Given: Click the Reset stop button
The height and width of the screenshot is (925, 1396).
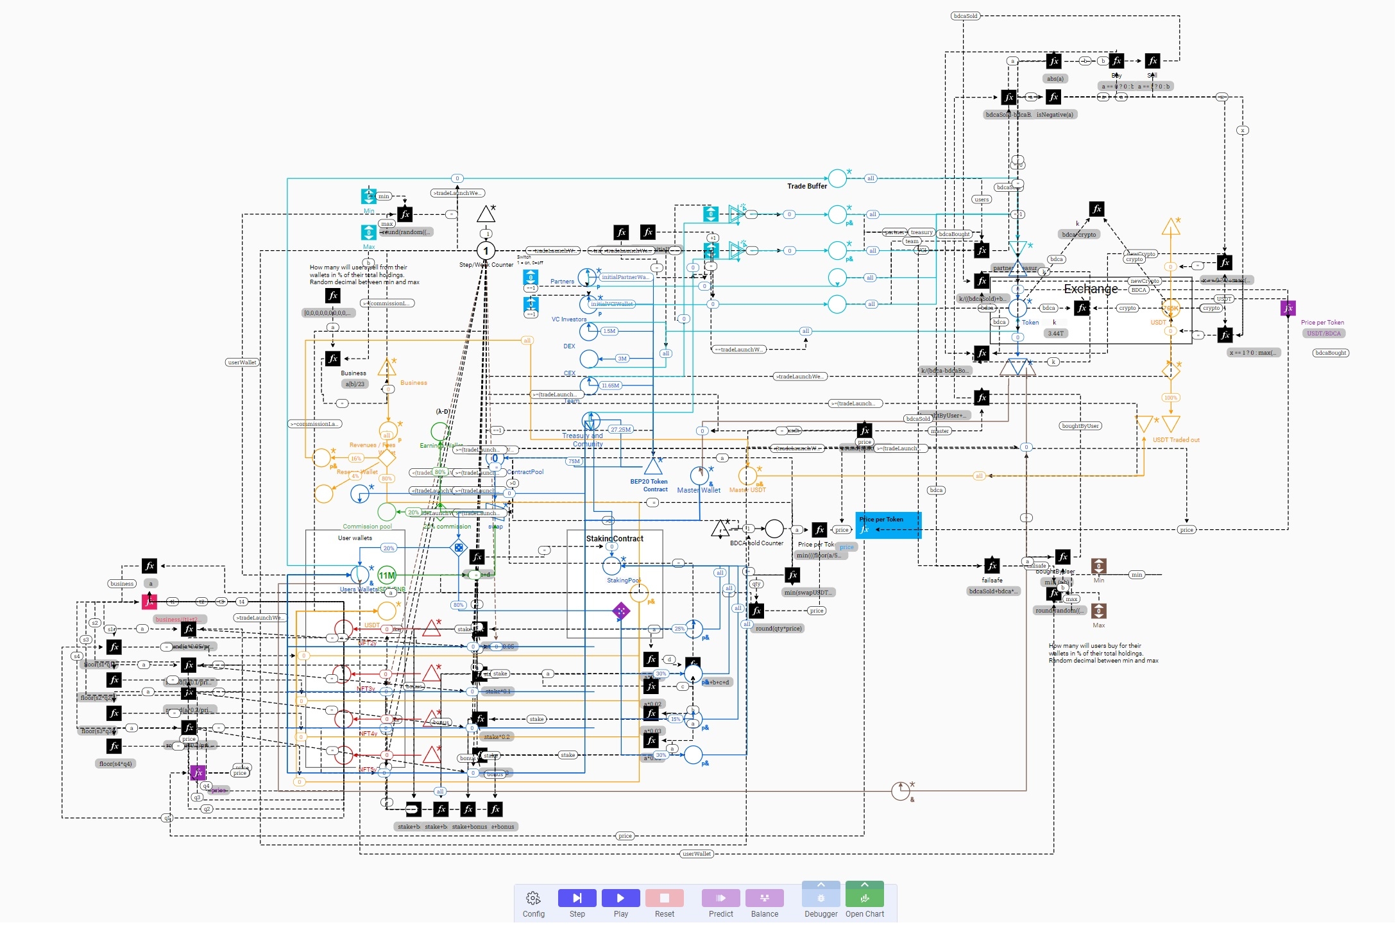Looking at the screenshot, I should tap(664, 898).
